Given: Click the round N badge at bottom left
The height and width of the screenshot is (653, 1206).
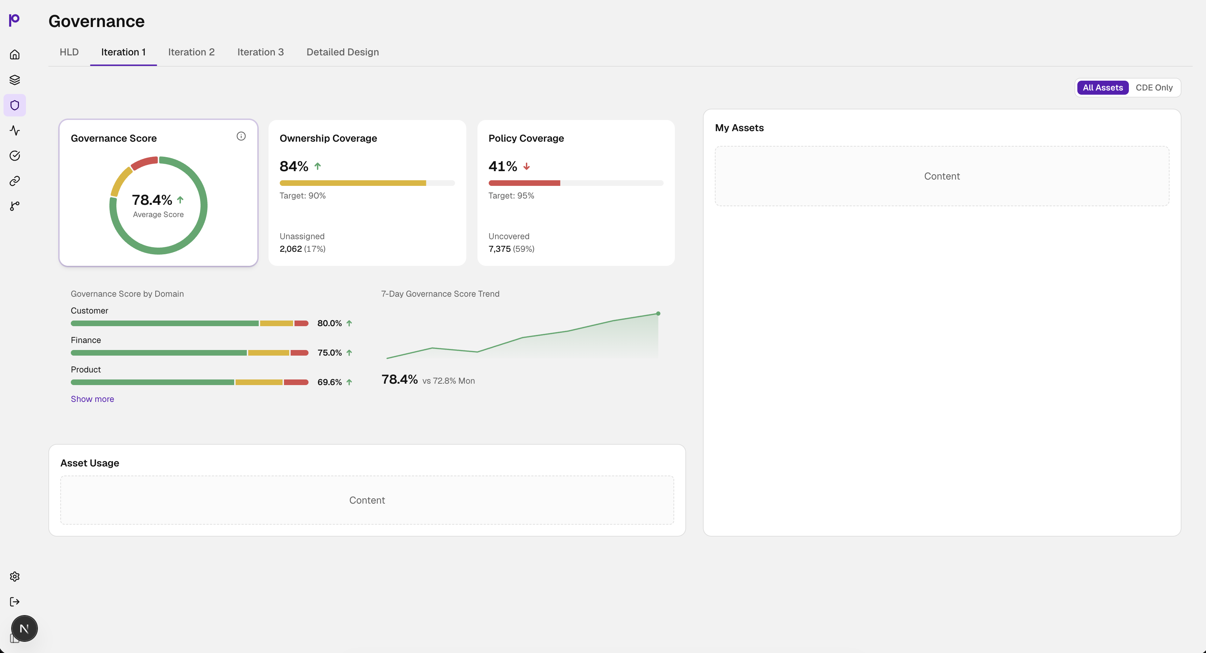Looking at the screenshot, I should (x=24, y=629).
